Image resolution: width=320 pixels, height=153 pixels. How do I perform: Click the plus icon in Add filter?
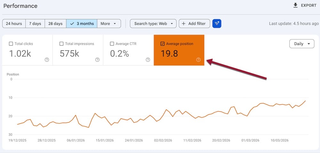coord(184,23)
